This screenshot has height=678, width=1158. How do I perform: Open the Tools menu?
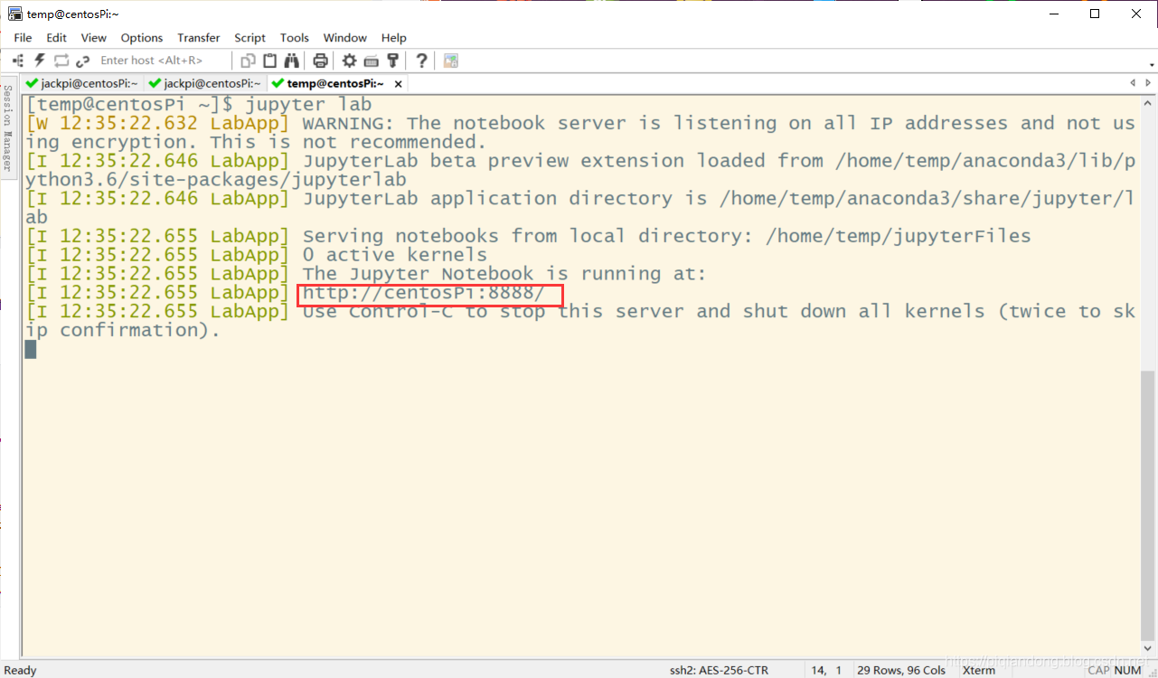coord(295,38)
